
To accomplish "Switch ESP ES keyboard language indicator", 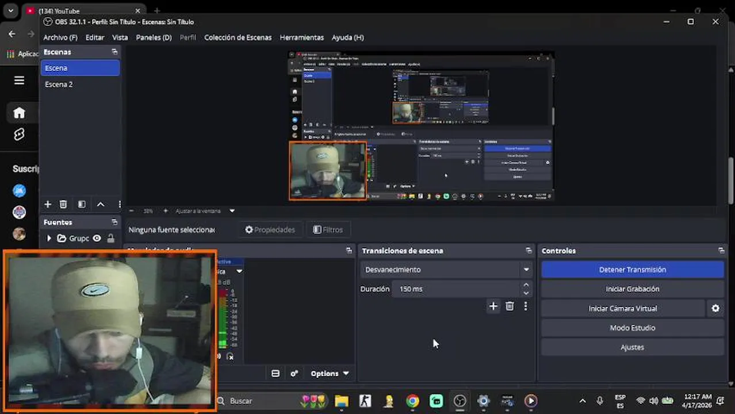I will click(x=620, y=401).
